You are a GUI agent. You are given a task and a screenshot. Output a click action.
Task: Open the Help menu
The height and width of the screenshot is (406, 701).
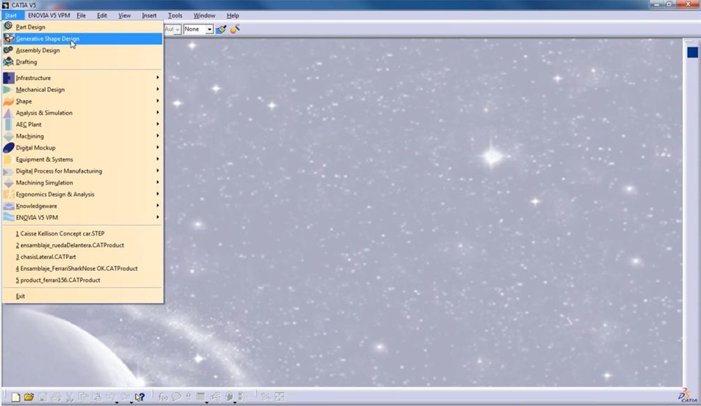tap(233, 15)
